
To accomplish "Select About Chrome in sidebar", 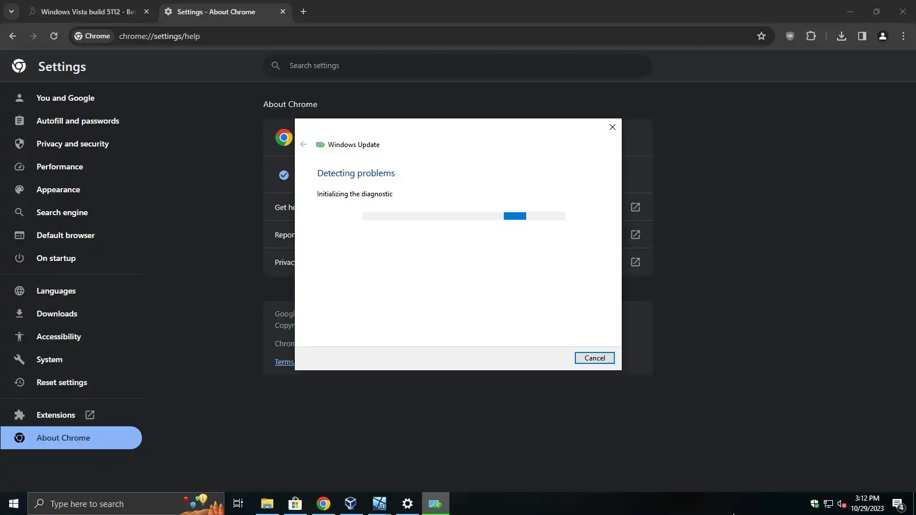I will pos(71,438).
